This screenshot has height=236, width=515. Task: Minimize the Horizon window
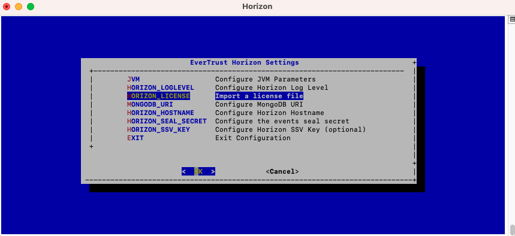pyautogui.click(x=19, y=6)
